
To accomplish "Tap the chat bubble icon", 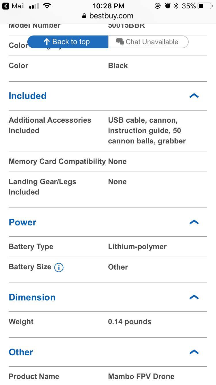I will tap(120, 42).
